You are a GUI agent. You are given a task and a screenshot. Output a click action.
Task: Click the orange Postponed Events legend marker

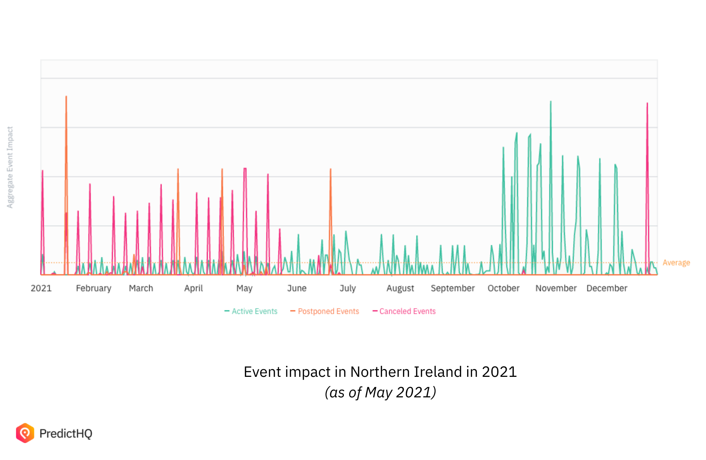coord(293,311)
